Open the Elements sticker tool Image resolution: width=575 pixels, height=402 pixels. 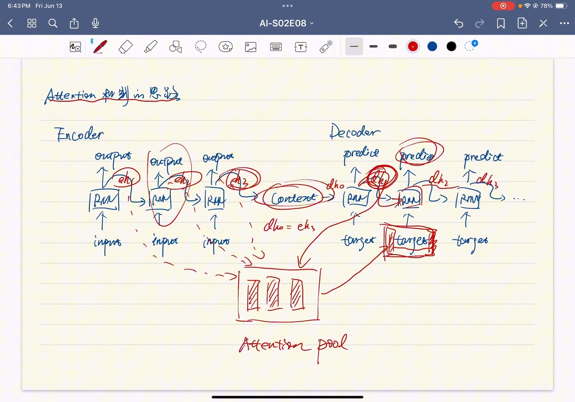tap(226, 47)
